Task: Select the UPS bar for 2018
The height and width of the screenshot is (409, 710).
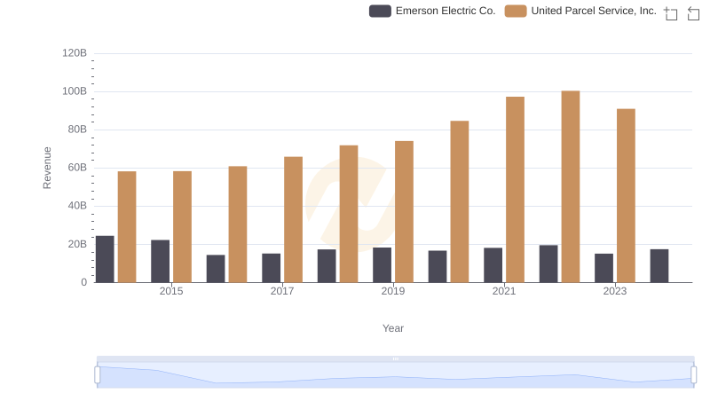Action: point(349,214)
